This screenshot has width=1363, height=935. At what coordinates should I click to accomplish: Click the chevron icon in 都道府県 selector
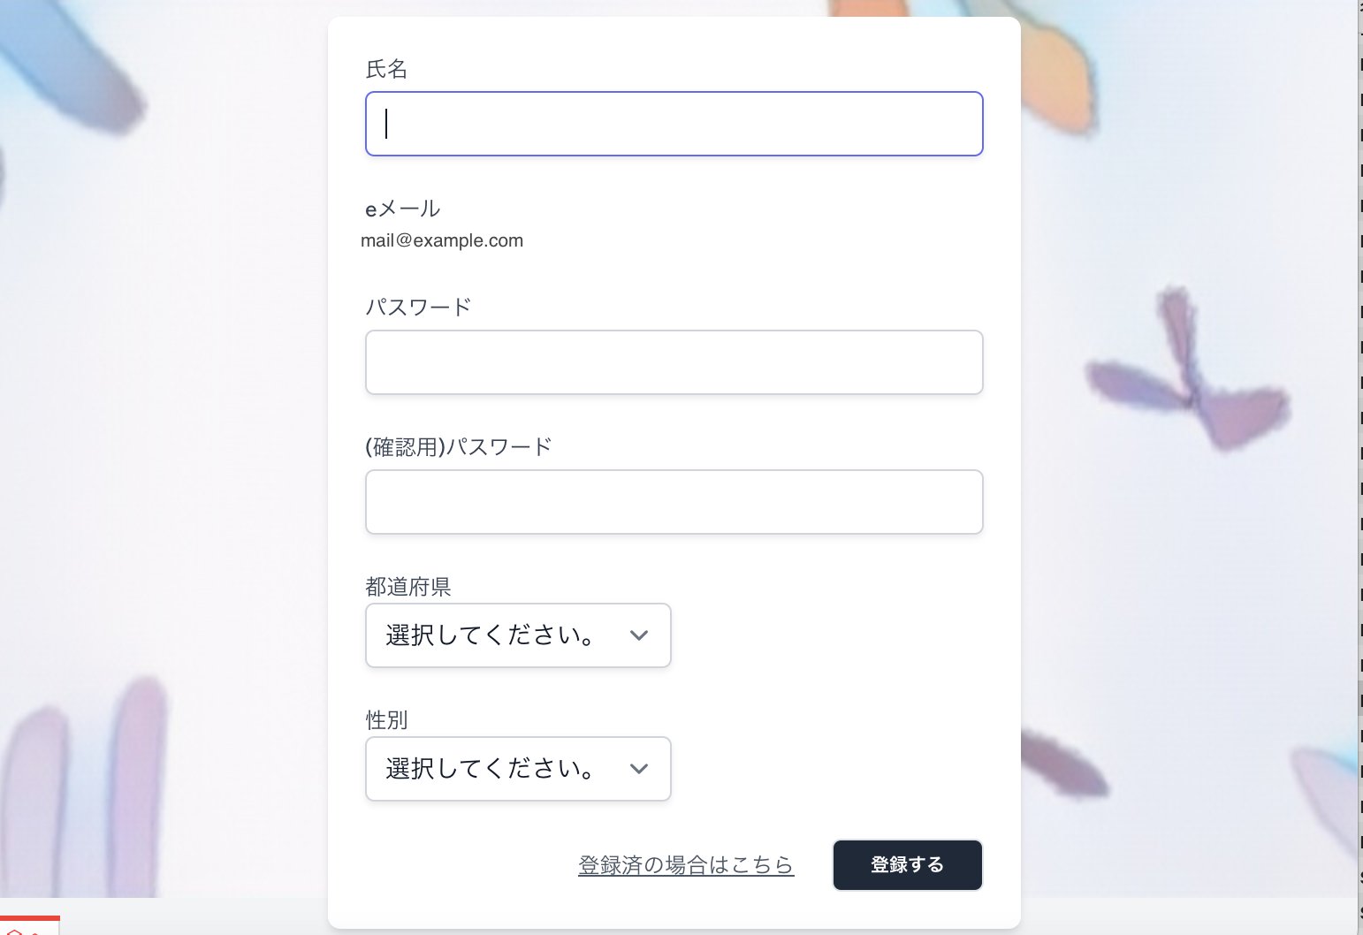639,635
